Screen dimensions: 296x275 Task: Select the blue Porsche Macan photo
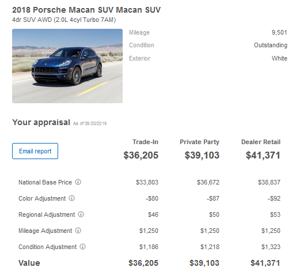(x=67, y=66)
